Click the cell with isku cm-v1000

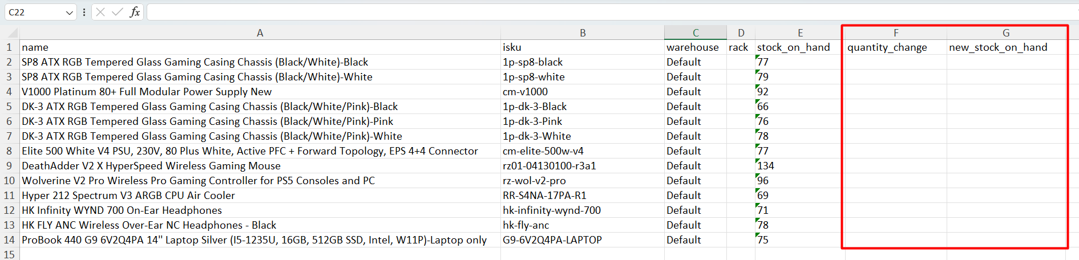pos(582,92)
